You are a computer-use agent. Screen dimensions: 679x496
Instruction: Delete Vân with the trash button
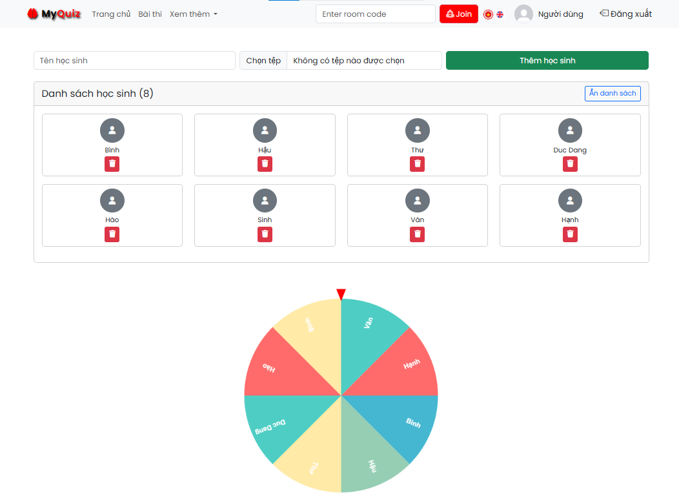(x=417, y=234)
